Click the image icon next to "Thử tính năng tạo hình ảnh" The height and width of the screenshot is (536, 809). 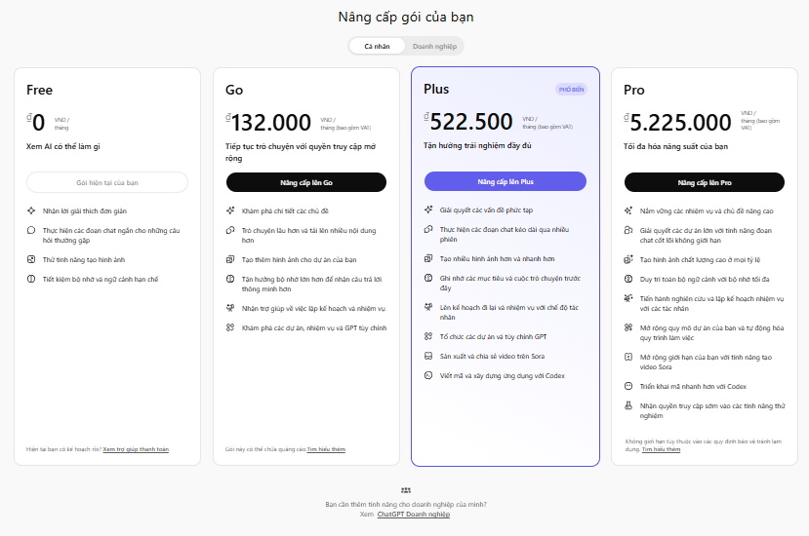pyautogui.click(x=31, y=259)
